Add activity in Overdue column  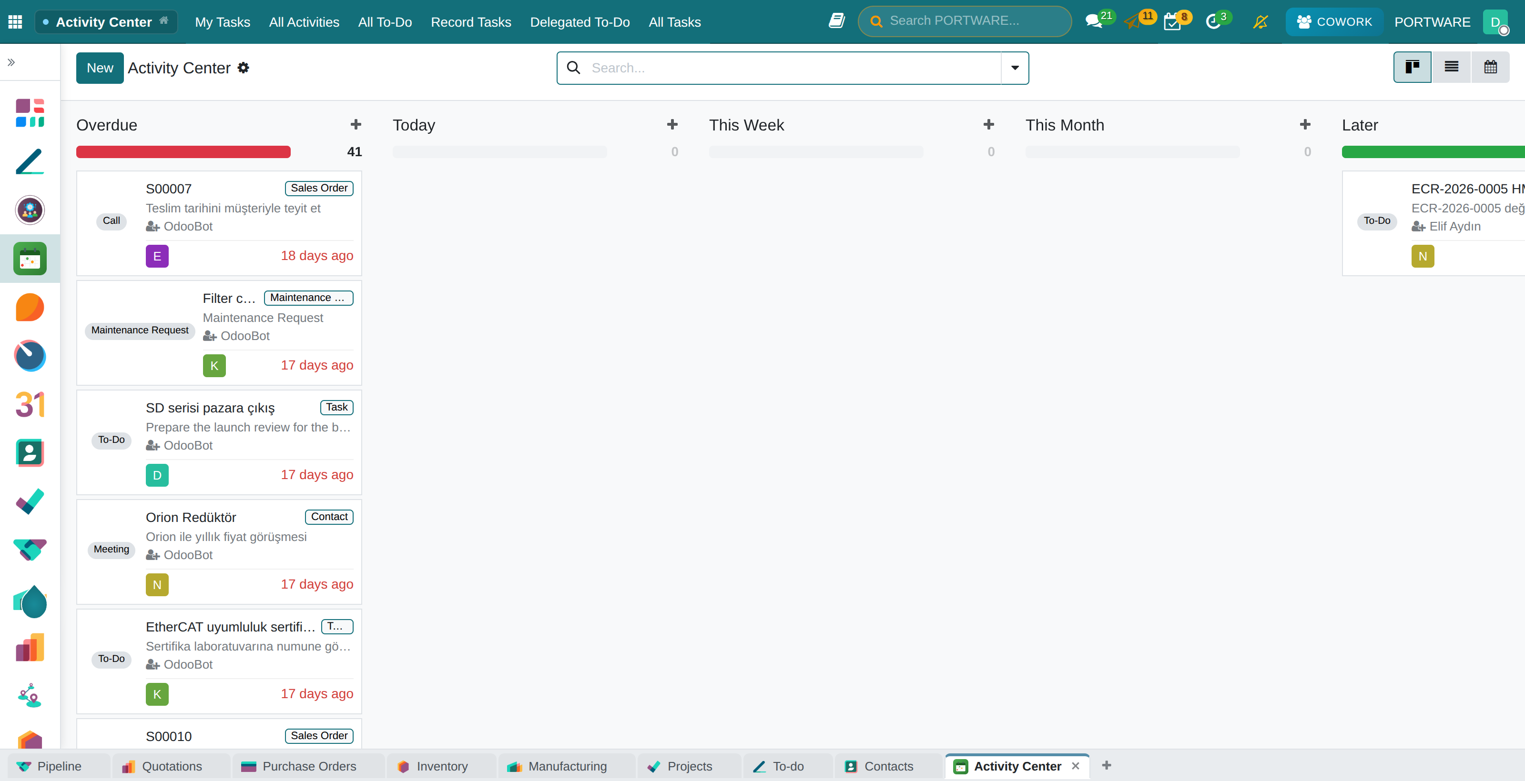tap(356, 125)
